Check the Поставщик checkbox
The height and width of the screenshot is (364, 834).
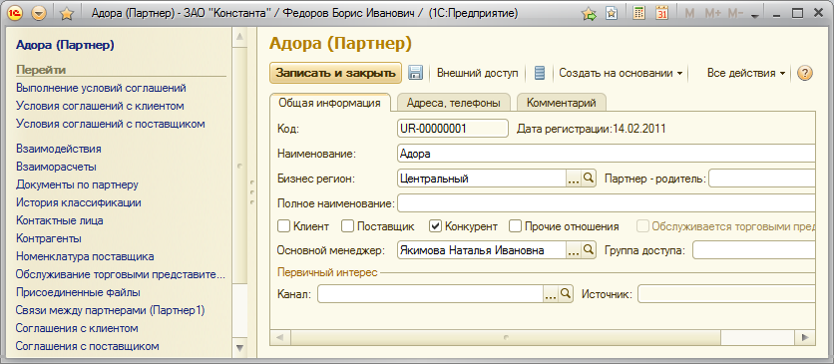coord(347,226)
